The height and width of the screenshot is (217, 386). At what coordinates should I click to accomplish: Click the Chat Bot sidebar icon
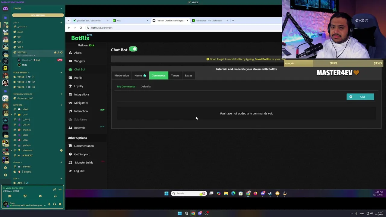pyautogui.click(x=70, y=69)
